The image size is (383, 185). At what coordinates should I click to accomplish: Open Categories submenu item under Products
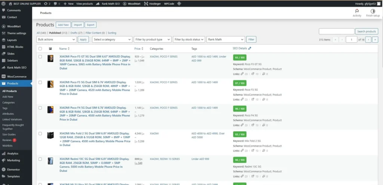point(9,102)
